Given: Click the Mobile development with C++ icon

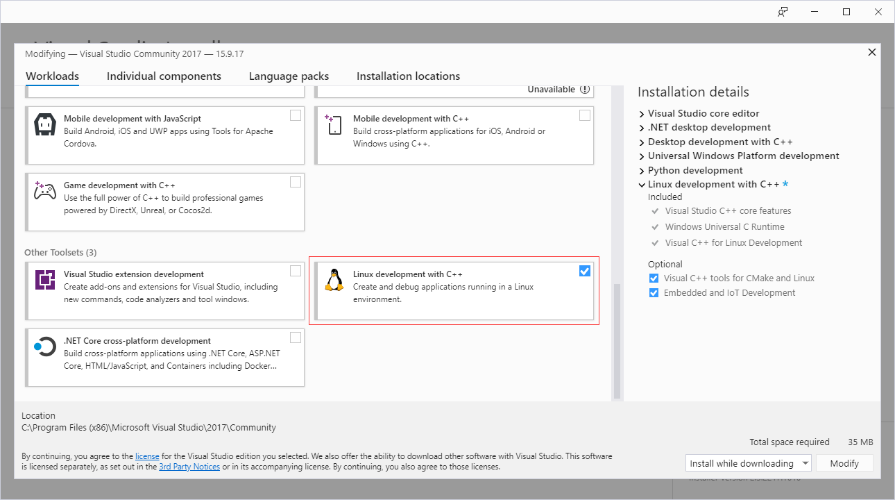Looking at the screenshot, I should point(334,125).
